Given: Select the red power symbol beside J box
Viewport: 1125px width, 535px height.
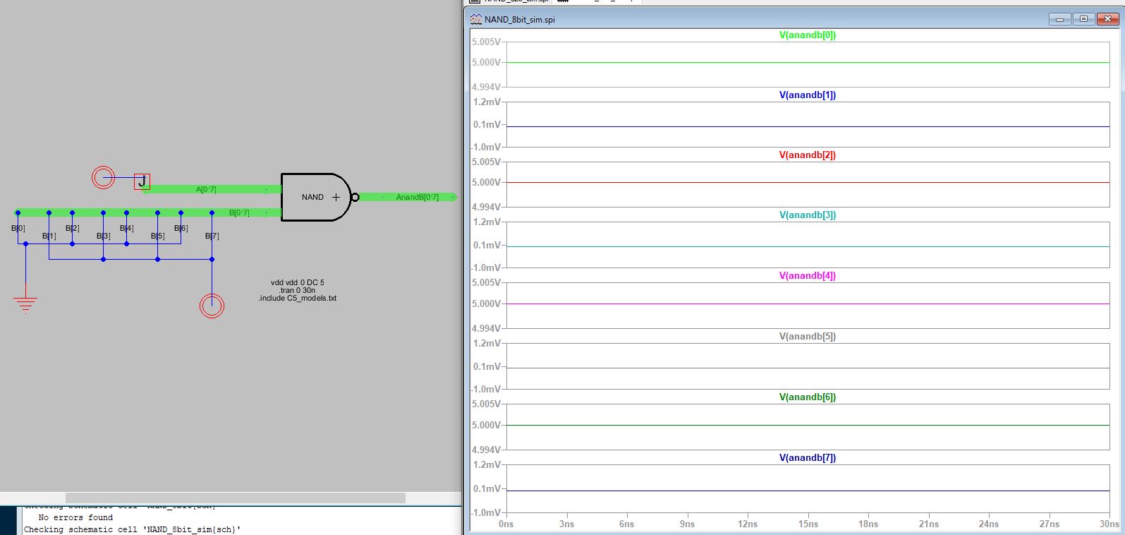Looking at the screenshot, I should [103, 177].
